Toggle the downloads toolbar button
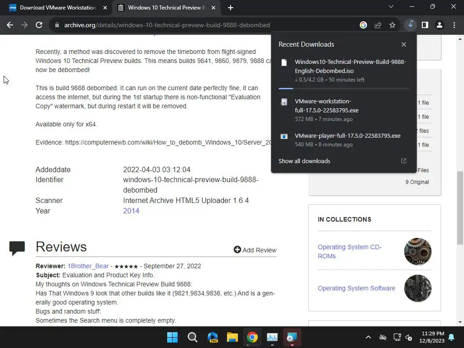464x348 pixels. [411, 25]
